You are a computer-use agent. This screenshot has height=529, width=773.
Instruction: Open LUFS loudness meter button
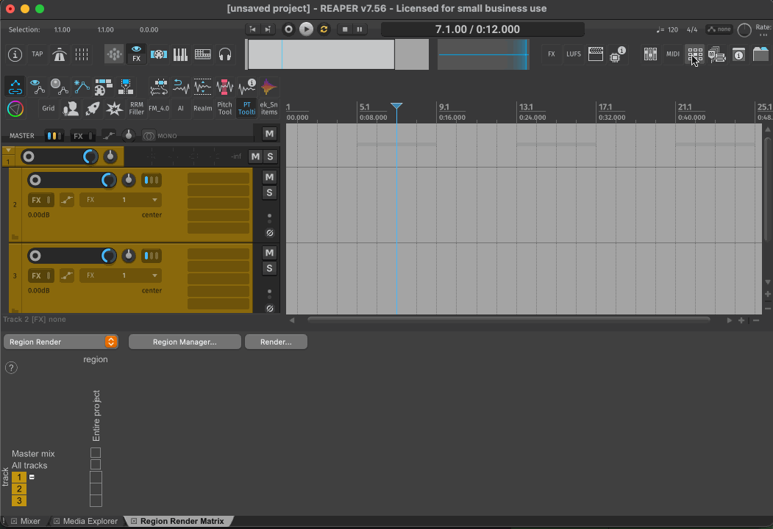574,54
